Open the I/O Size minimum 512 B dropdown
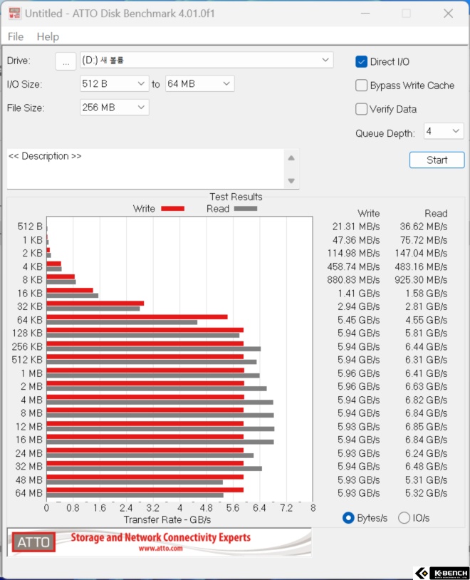 pos(114,84)
